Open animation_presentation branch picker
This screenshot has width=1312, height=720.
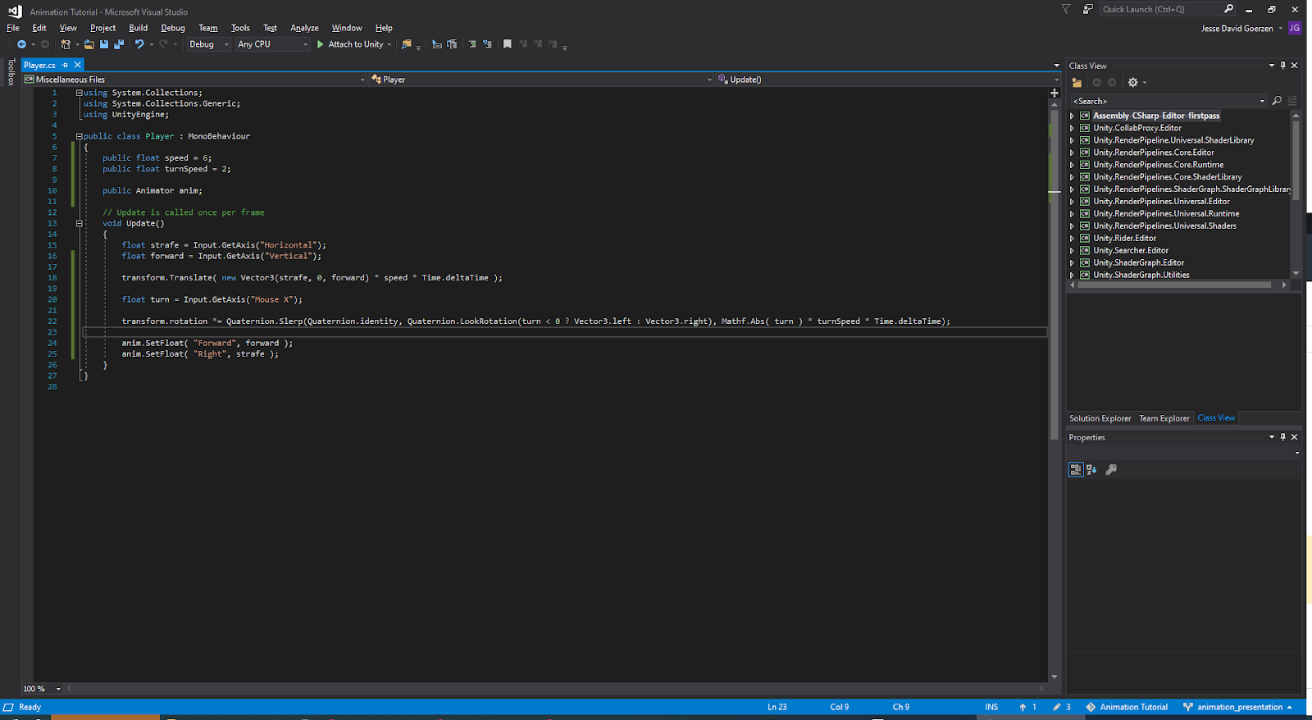point(1238,707)
